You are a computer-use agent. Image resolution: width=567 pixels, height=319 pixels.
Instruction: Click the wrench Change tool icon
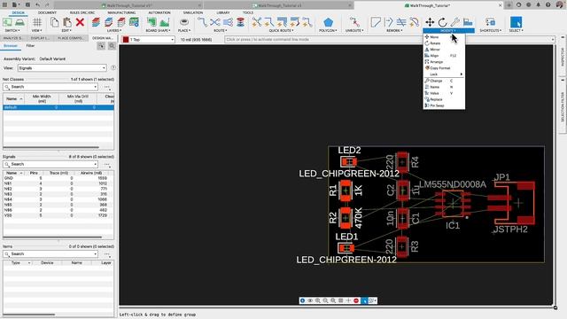click(454, 22)
